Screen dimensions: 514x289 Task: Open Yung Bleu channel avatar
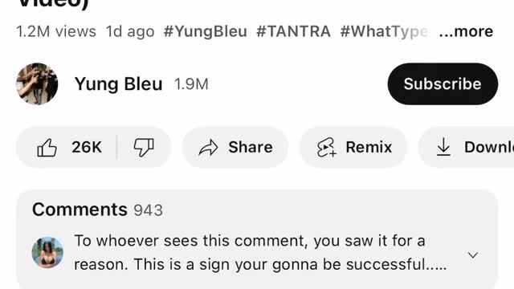coord(37,83)
